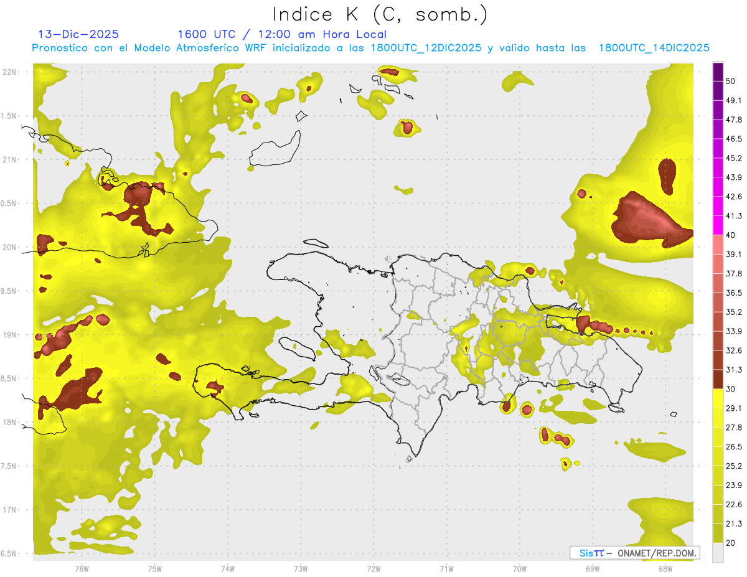The width and height of the screenshot is (747, 577).
Task: Click the colorbar value 43.9
Action: 734,177
